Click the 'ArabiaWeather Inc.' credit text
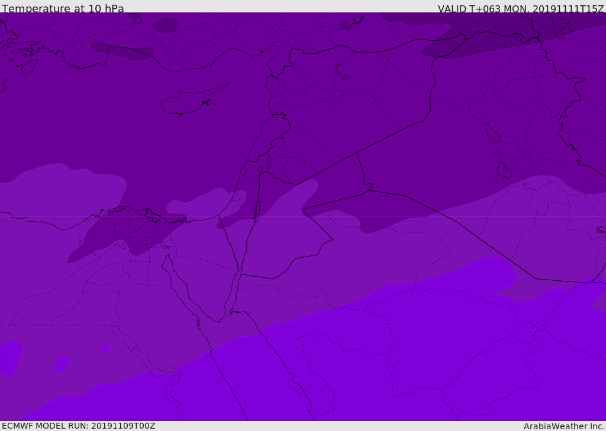The height and width of the screenshot is (431, 606). pos(563,426)
